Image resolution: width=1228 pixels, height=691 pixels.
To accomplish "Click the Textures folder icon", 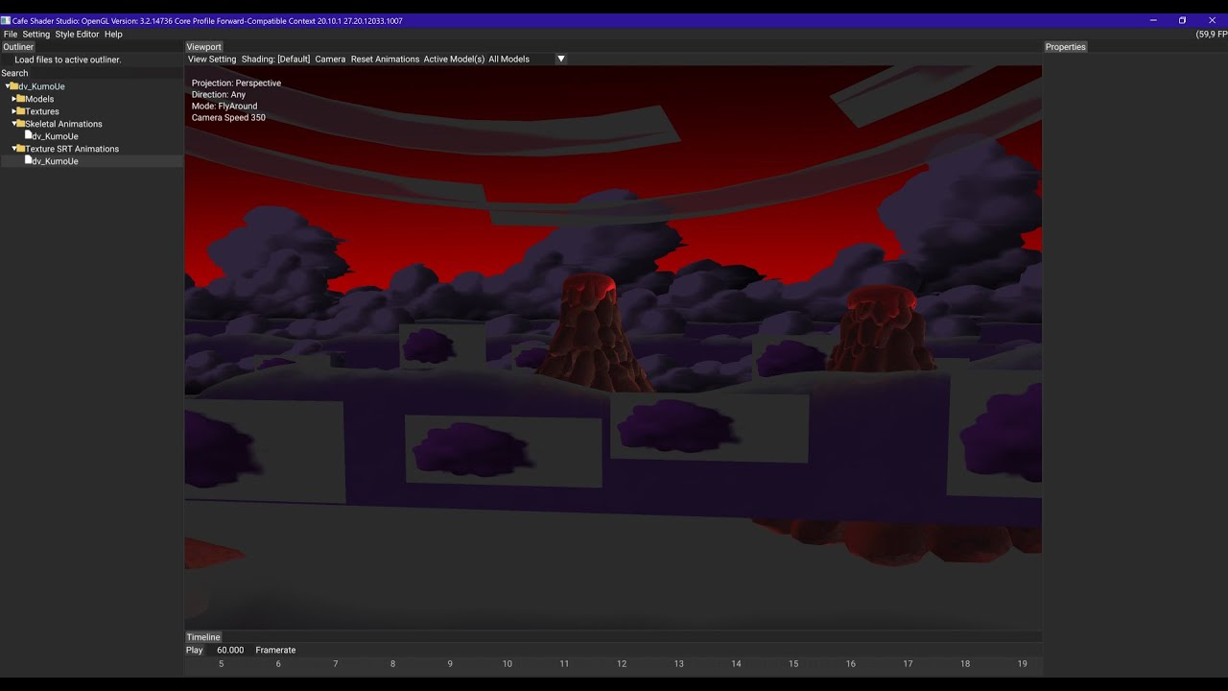I will point(21,111).
